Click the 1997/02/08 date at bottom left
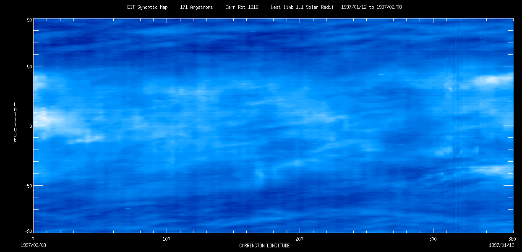The height and width of the screenshot is (252, 522). click(x=33, y=245)
